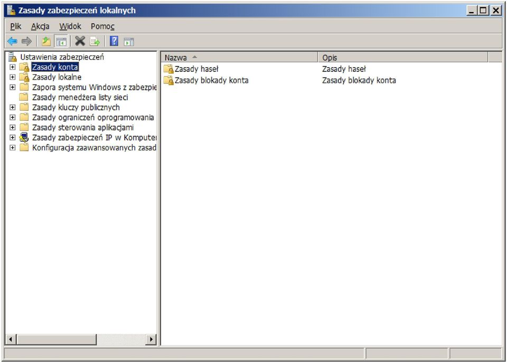The height and width of the screenshot is (362, 507).
Task: Expand Zasady kluczy publicznych node
Action: [x=12, y=107]
